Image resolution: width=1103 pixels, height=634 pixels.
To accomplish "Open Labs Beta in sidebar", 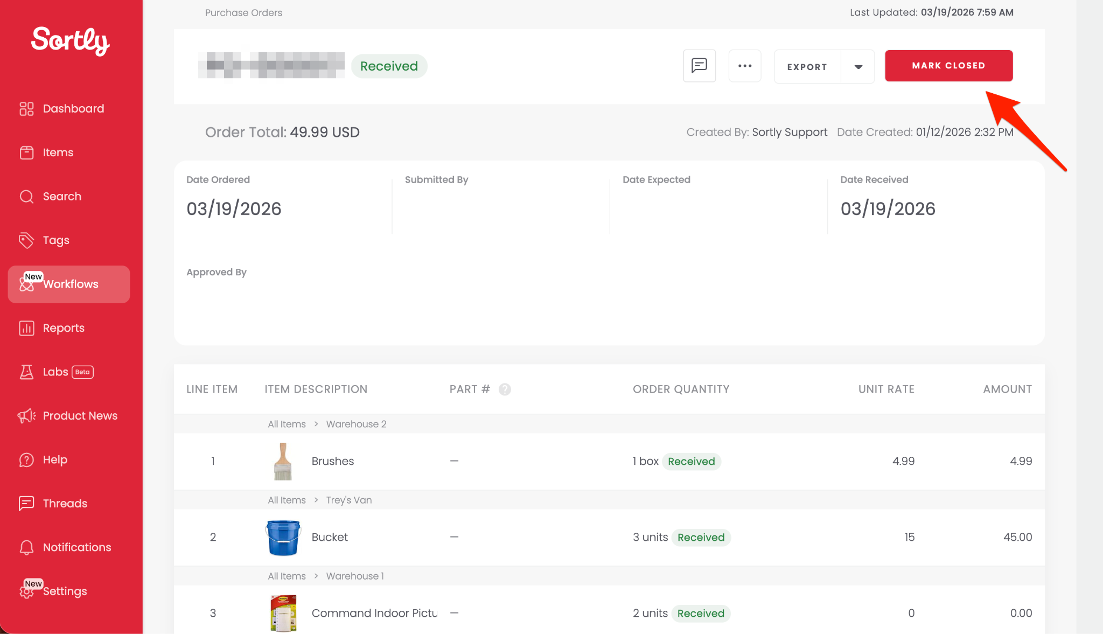I will click(56, 372).
